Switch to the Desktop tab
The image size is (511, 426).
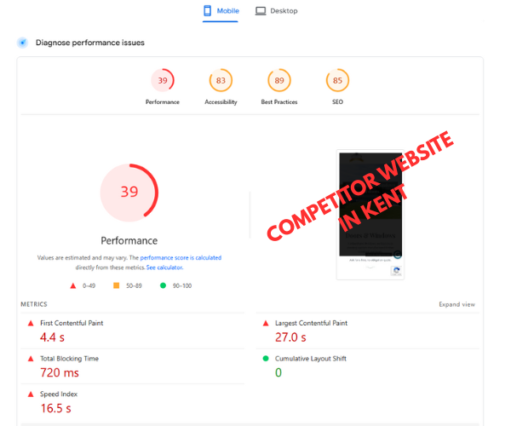276,11
